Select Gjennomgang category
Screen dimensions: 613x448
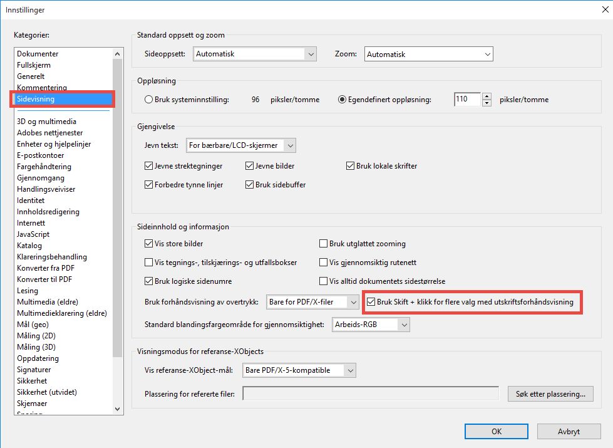(x=40, y=178)
